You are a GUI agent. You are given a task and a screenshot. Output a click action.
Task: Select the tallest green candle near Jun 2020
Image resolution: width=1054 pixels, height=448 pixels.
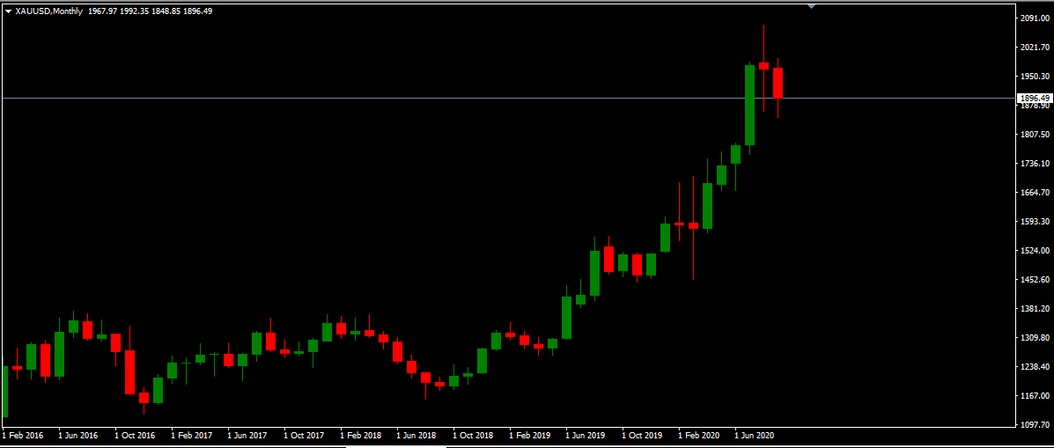749,105
